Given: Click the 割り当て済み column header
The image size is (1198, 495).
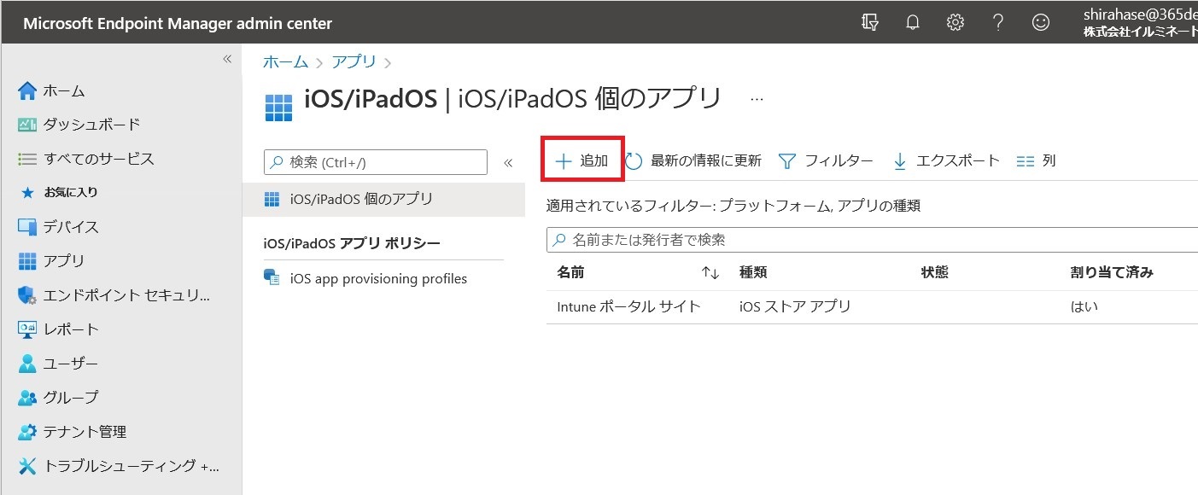Looking at the screenshot, I should (x=1112, y=272).
